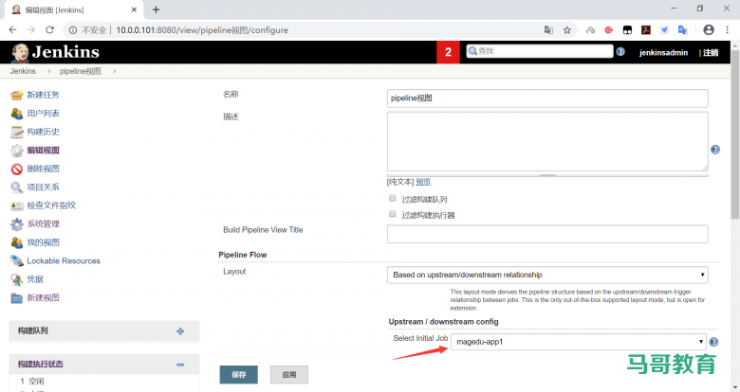The height and width of the screenshot is (392, 740).
Task: Expand the 构建队列 panel
Action: tap(180, 331)
